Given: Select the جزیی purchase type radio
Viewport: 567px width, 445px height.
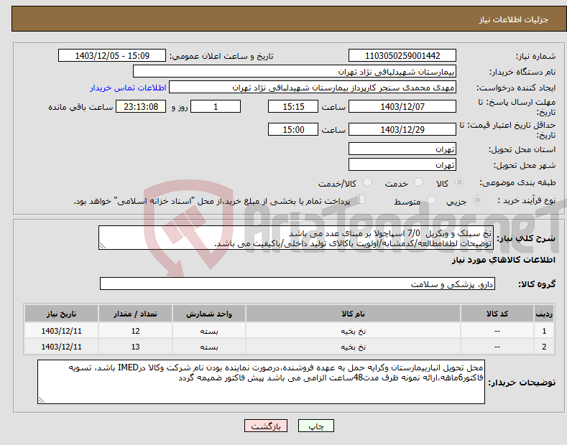Looking at the screenshot, I should tap(477, 200).
